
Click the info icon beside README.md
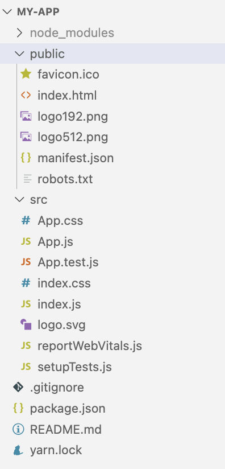pyautogui.click(x=18, y=429)
